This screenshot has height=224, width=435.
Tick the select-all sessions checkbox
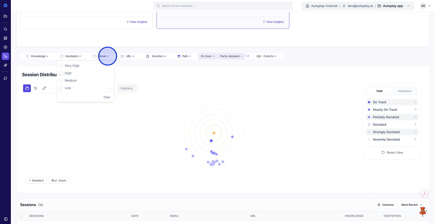21,216
